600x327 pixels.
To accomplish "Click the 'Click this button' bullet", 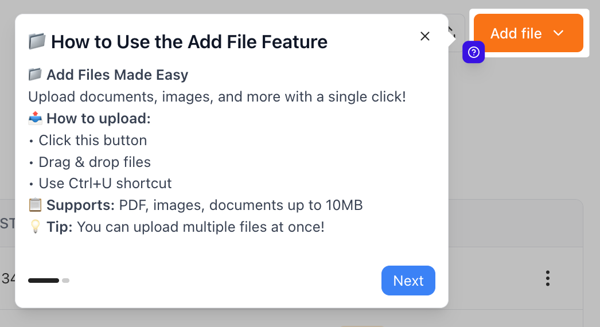I will [92, 140].
